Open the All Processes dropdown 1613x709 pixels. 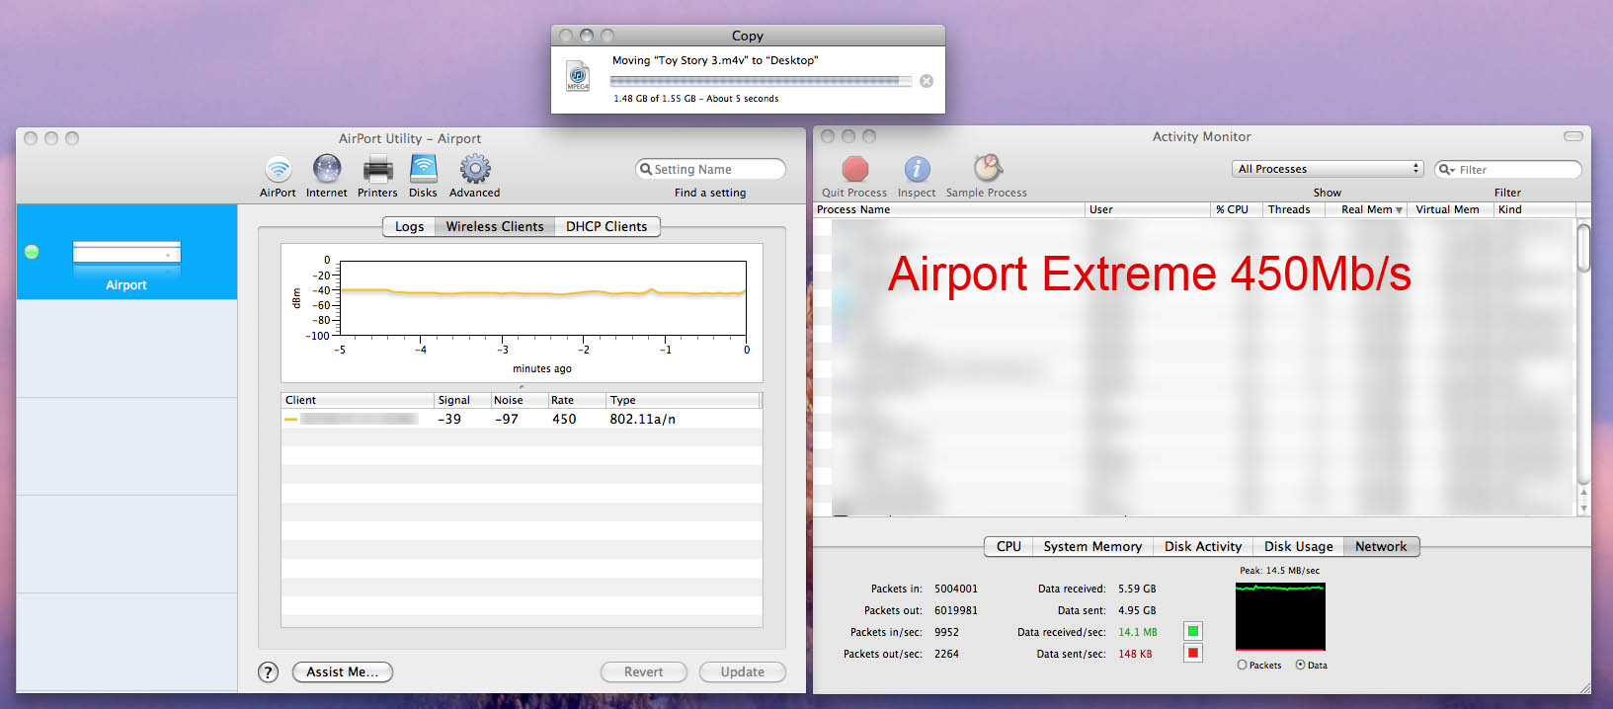[x=1328, y=169]
